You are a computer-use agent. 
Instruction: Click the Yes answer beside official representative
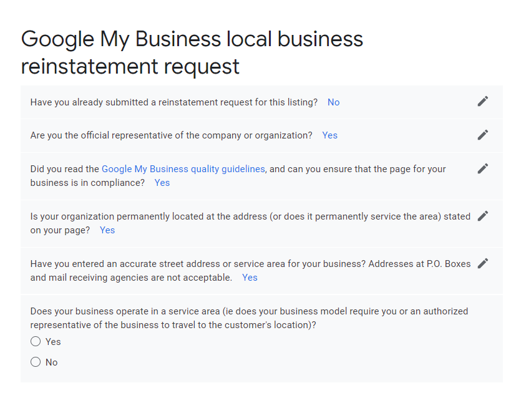(329, 135)
